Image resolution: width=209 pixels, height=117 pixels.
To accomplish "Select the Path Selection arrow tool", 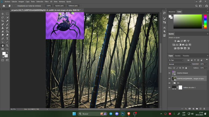I will 3,42.
